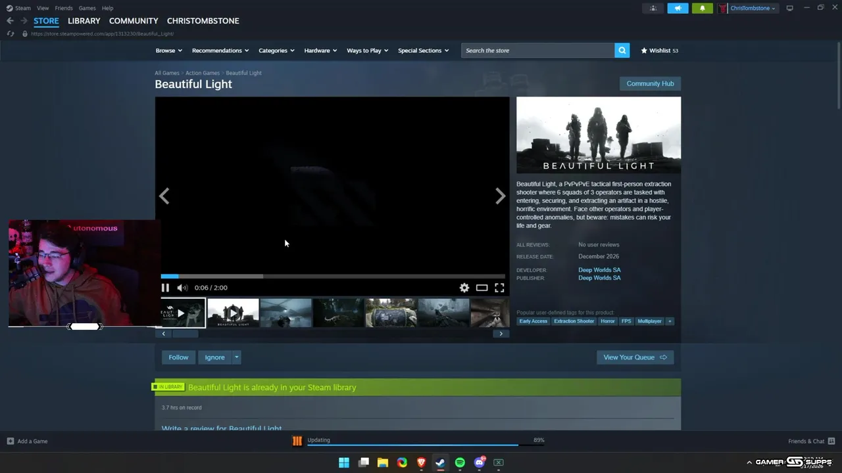Open the COMMUNITY tab

tap(134, 21)
